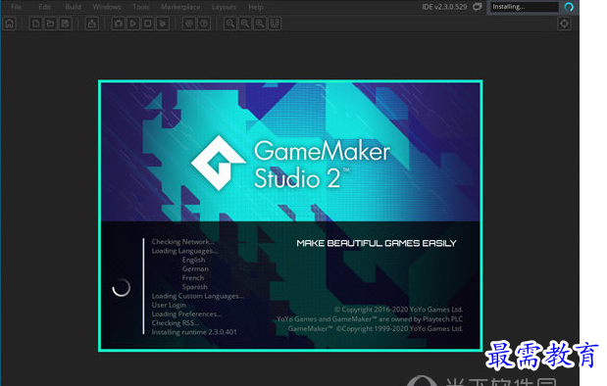Click the GameMaker Studio 2 logo
This screenshot has height=386, width=607.
click(x=290, y=163)
